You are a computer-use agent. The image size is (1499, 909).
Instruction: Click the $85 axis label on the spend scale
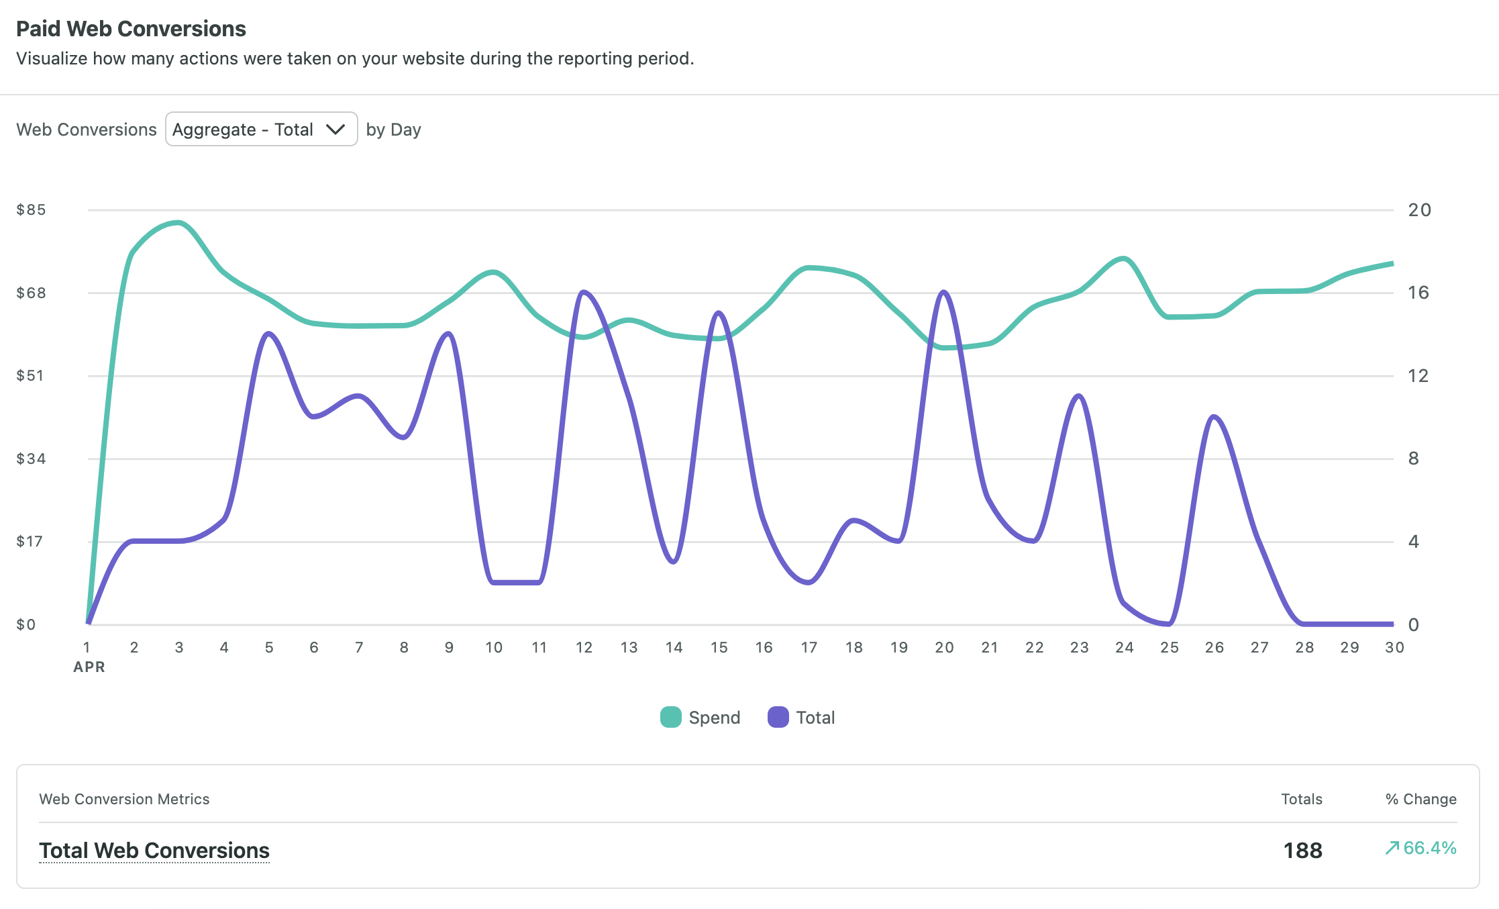point(30,209)
